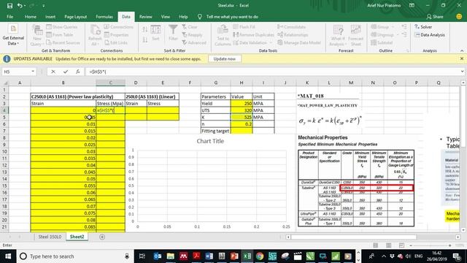The width and height of the screenshot is (467, 263).
Task: Open the File tab
Action: [9, 17]
